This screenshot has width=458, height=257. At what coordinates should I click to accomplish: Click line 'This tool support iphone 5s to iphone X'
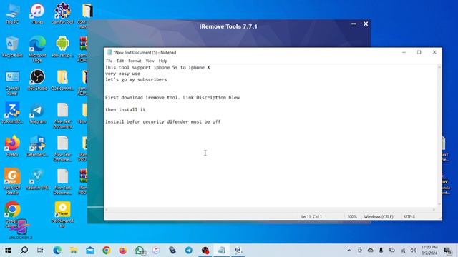point(157,68)
